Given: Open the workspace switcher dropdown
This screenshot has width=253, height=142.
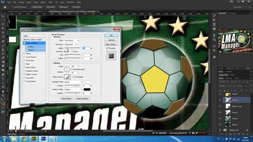Looking at the screenshot, I should (x=242, y=7).
